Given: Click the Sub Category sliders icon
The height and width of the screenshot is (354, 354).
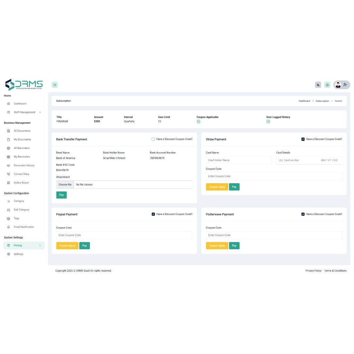Looking at the screenshot, I should (x=9, y=210).
